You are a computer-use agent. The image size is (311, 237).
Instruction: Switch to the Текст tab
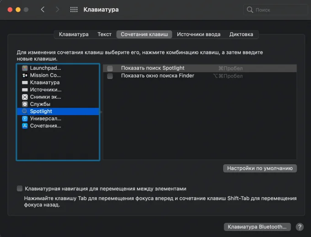coord(104,34)
